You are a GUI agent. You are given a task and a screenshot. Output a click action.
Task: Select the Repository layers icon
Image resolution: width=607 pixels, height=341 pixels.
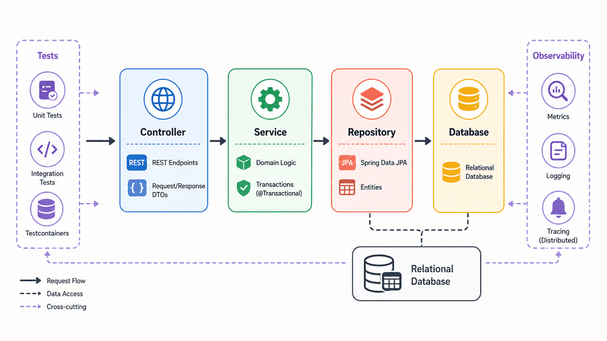[372, 99]
